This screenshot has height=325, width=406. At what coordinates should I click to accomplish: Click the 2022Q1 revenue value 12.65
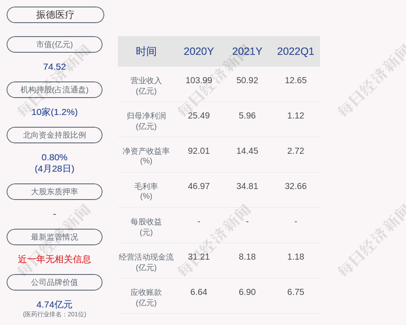click(x=296, y=80)
